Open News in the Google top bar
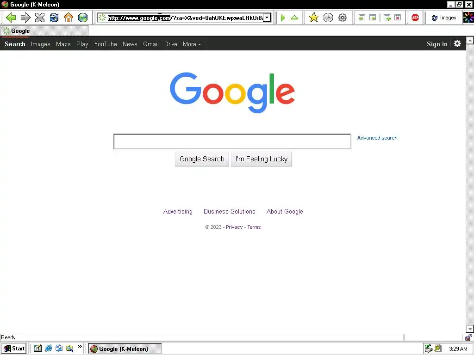Viewport: 474px width, 355px height. pyautogui.click(x=130, y=44)
